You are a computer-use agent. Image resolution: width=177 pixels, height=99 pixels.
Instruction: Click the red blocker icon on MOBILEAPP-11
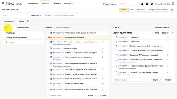[49, 37]
